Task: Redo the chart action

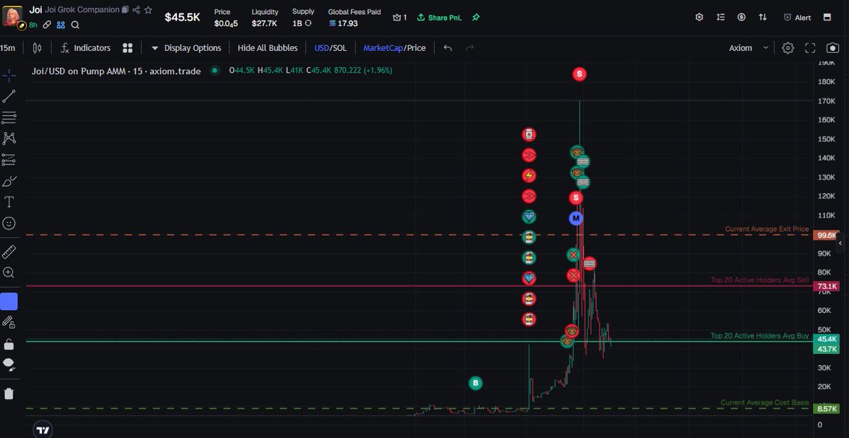Action: click(x=469, y=48)
